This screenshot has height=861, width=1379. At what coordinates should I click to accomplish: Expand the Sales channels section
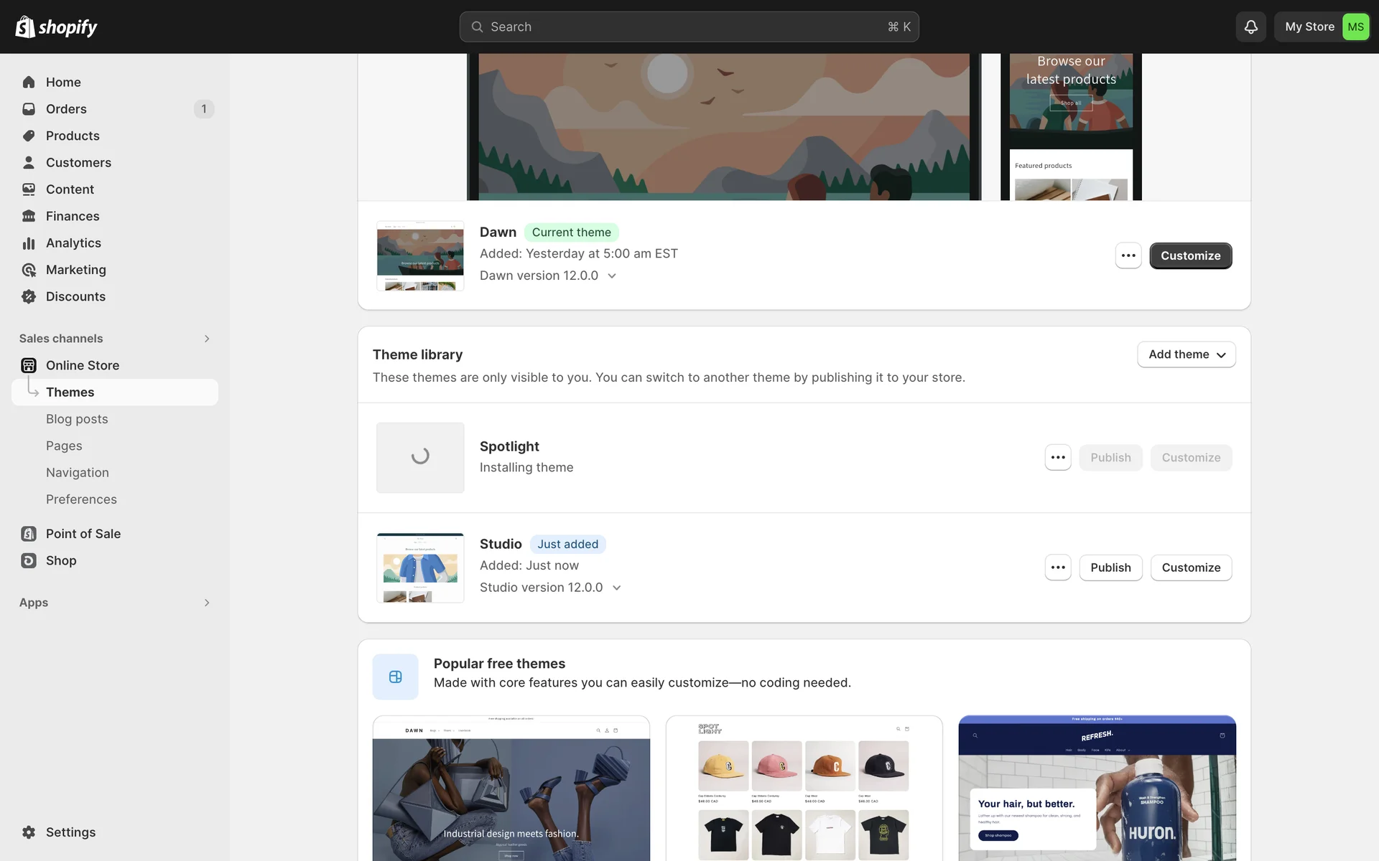pyautogui.click(x=207, y=339)
